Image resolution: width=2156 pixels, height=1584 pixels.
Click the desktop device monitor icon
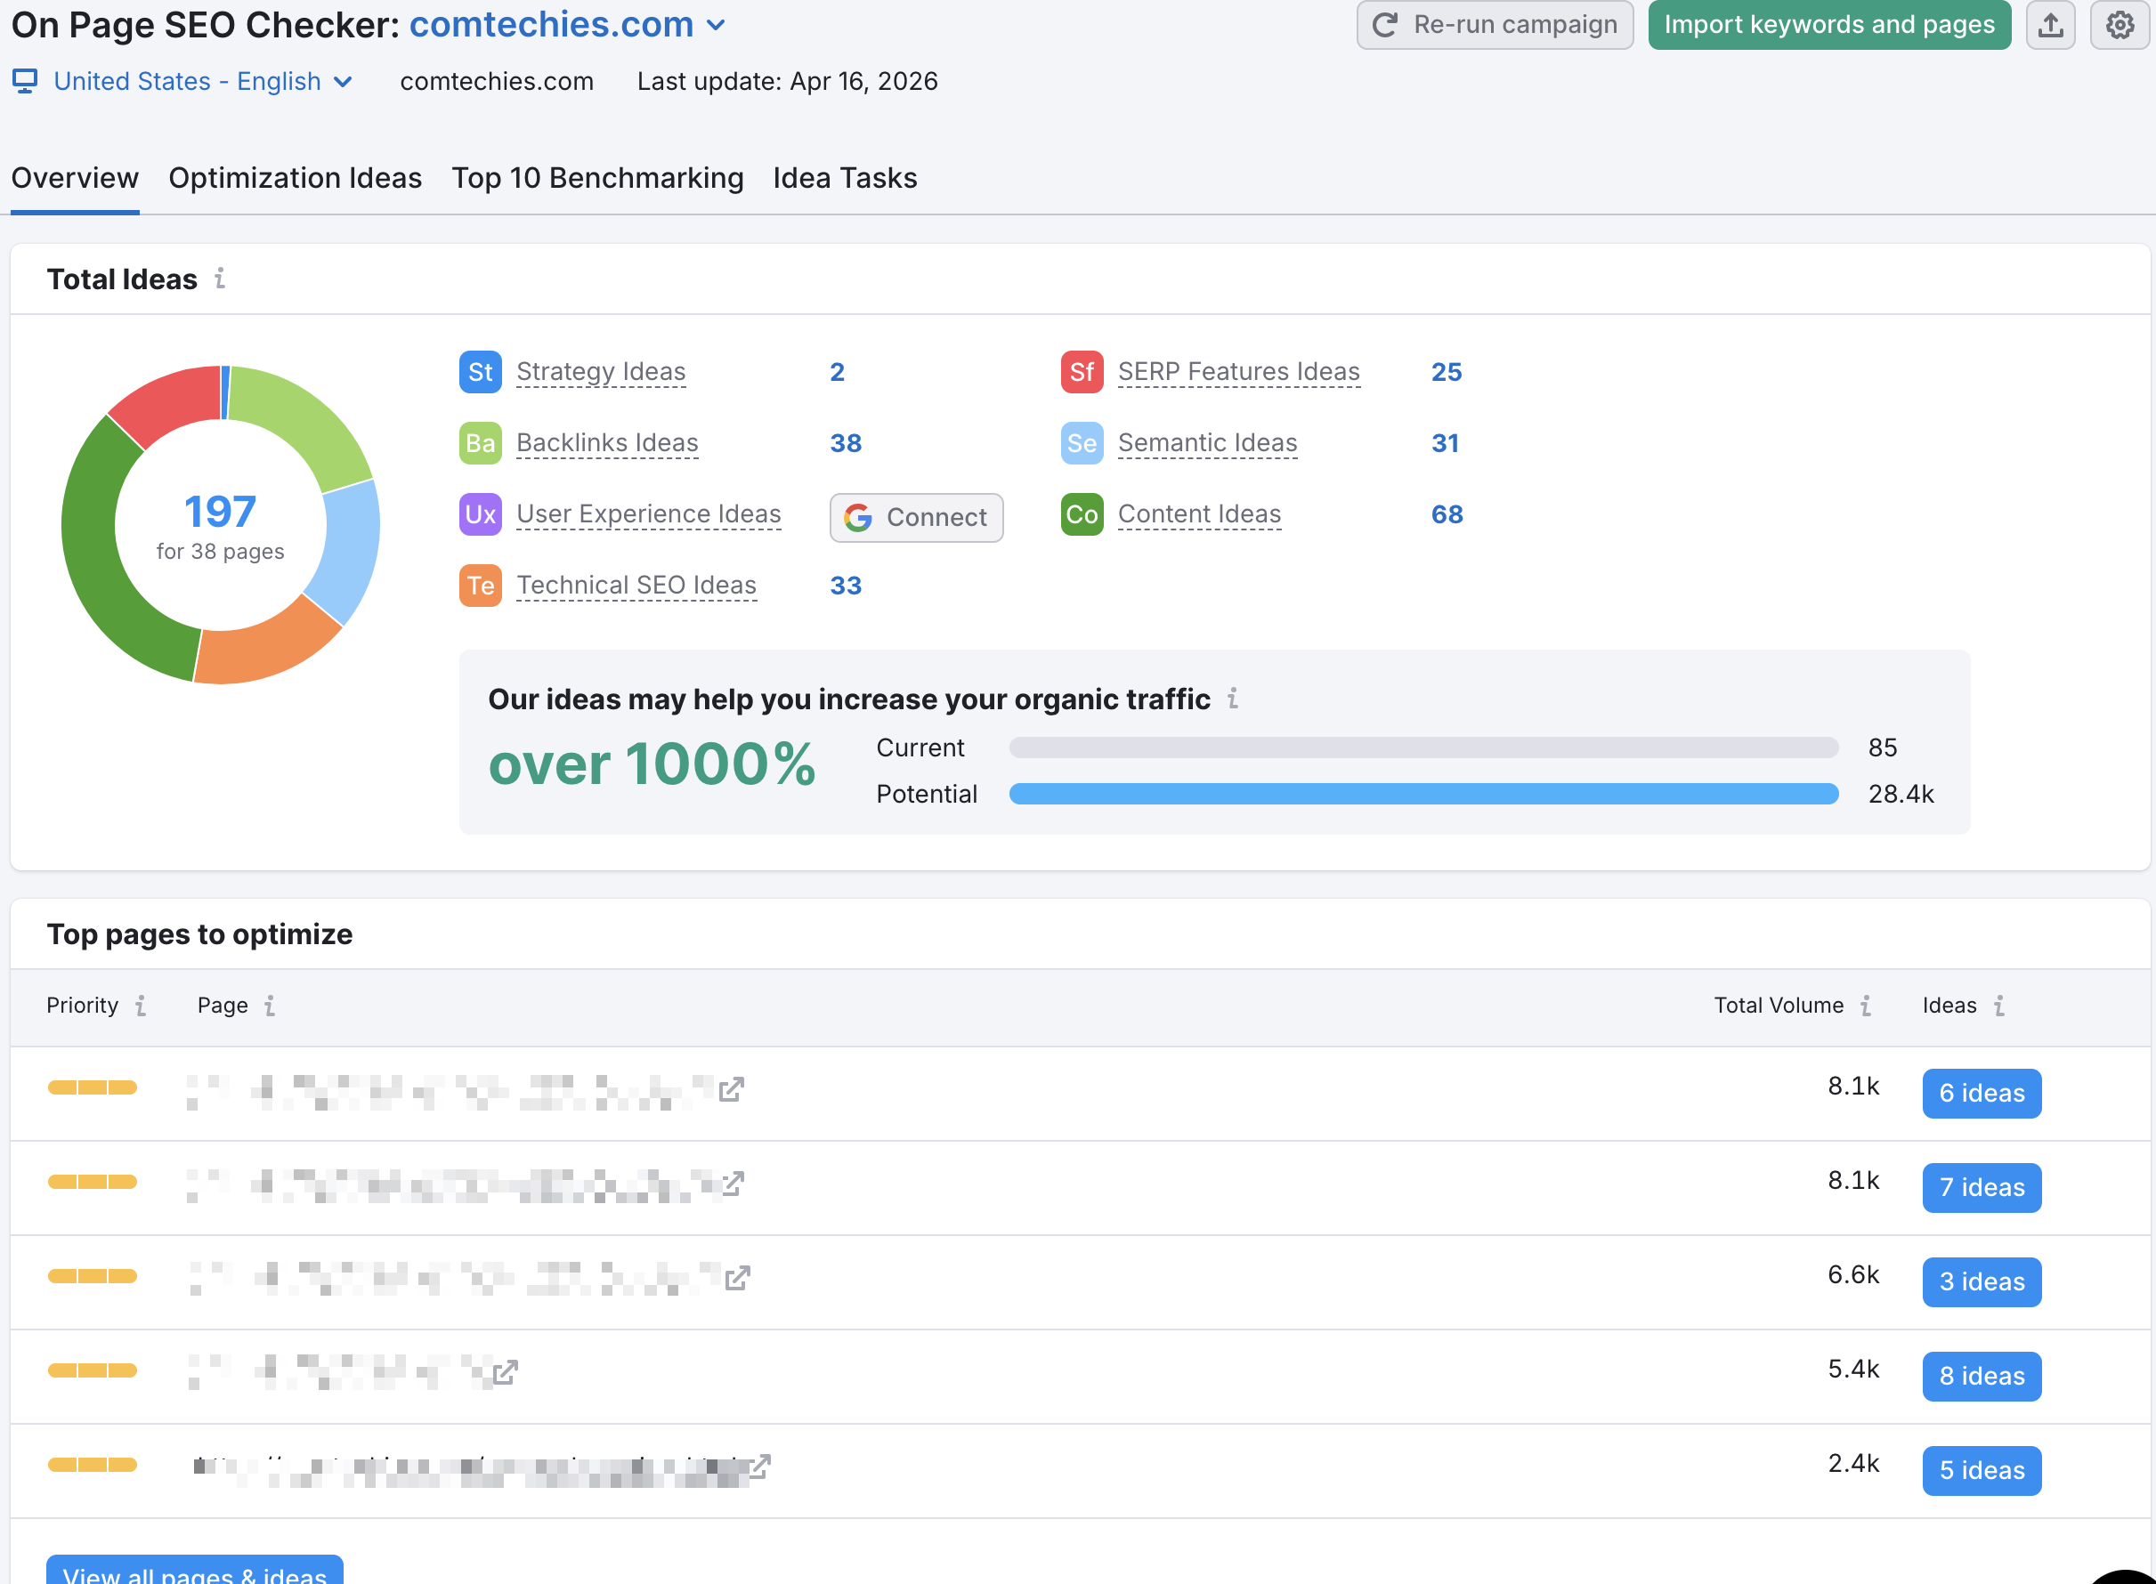[25, 82]
